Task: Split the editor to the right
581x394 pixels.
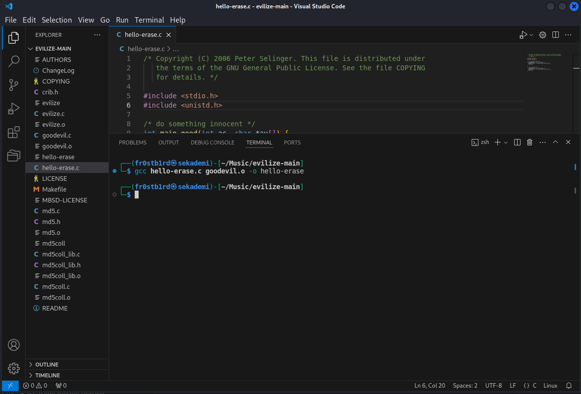Action: [x=555, y=35]
